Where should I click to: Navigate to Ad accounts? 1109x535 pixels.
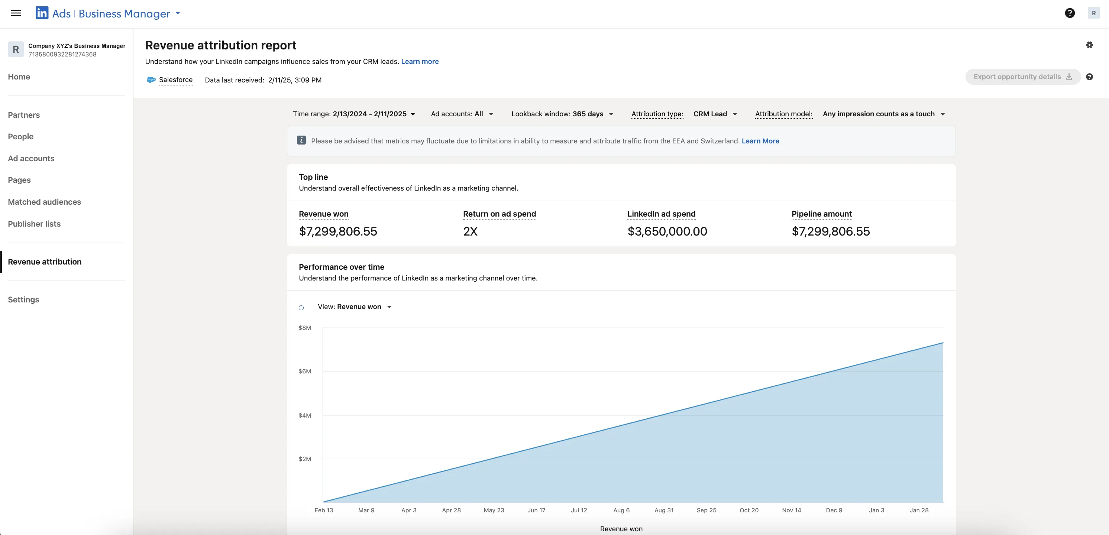tap(31, 158)
